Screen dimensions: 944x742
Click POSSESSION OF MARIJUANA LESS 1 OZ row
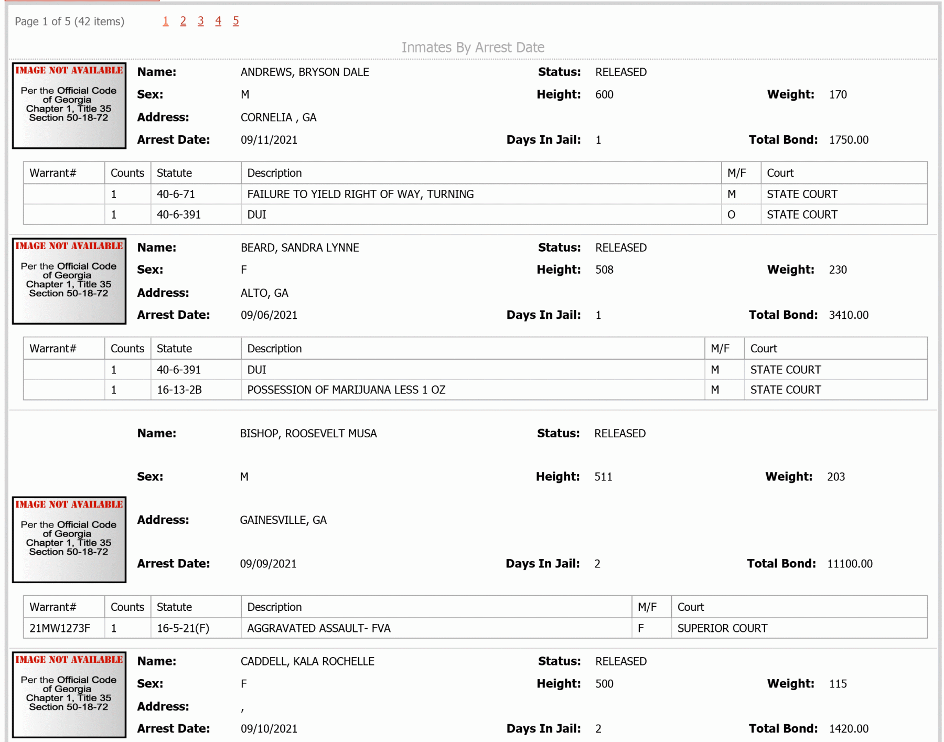pyautogui.click(x=475, y=390)
